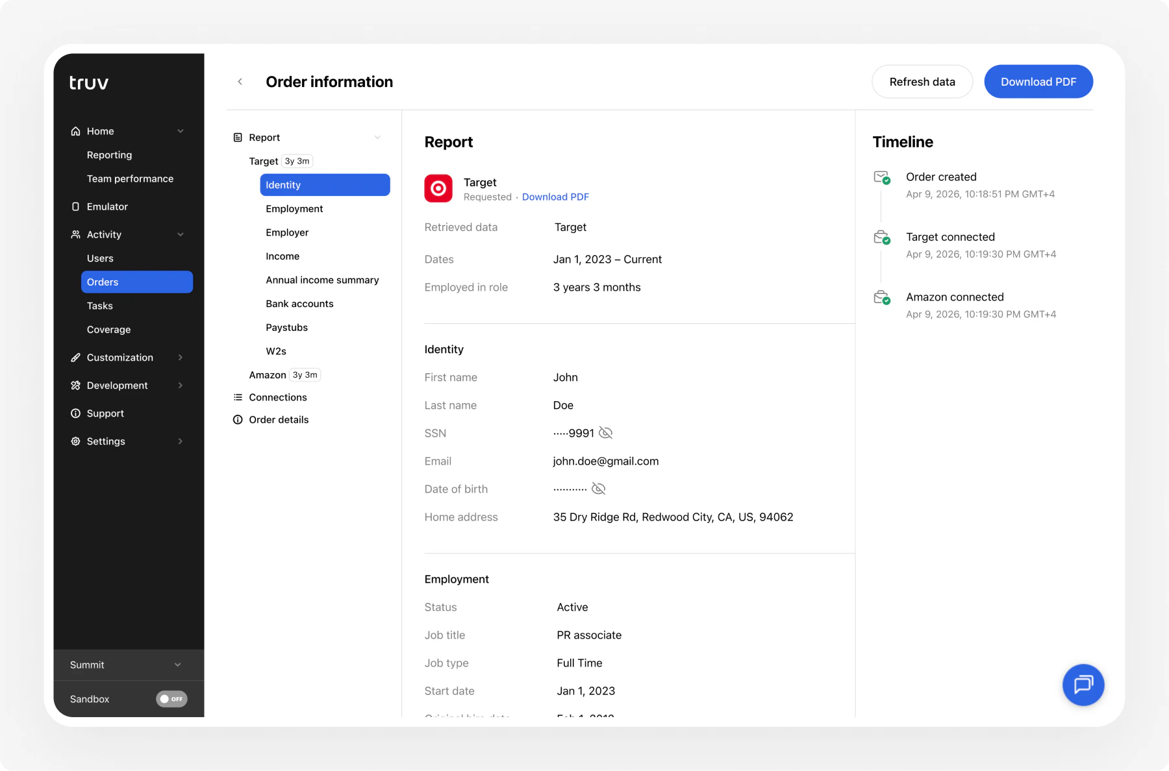Expand the Summit workspace menu
This screenshot has width=1169, height=771.
click(177, 665)
